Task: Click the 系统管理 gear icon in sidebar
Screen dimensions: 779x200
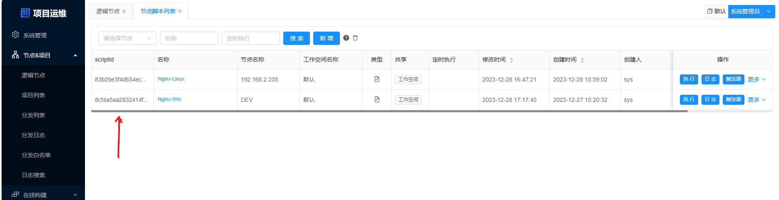Action: click(x=15, y=35)
